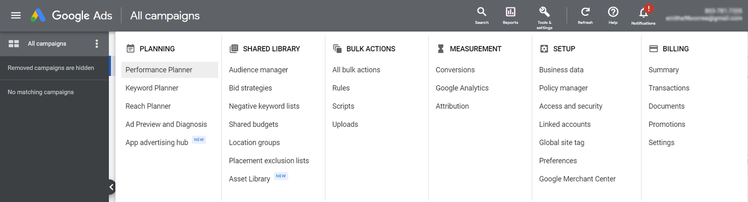748x202 pixels.
Task: Go to Audience manager
Action: point(259,70)
